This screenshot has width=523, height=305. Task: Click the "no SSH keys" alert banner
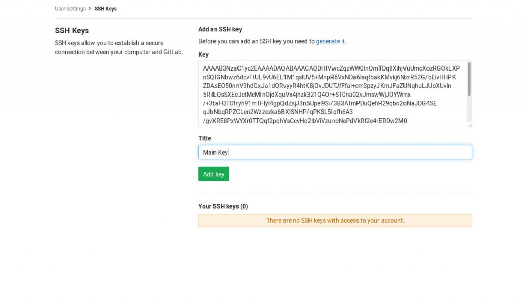pos(335,221)
